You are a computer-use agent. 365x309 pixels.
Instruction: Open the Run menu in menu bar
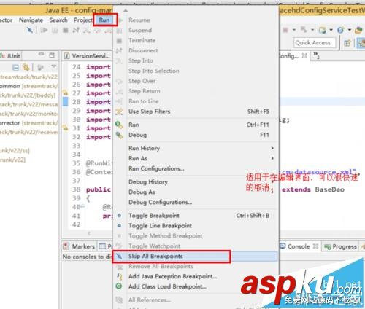coord(104,20)
